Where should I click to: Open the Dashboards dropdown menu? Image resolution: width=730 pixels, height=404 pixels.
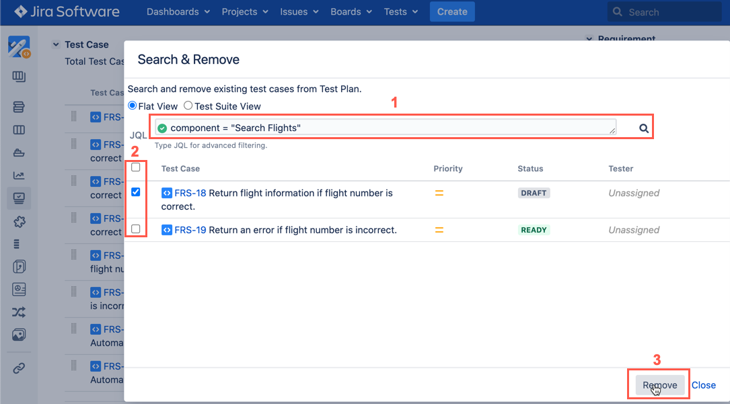click(x=178, y=11)
